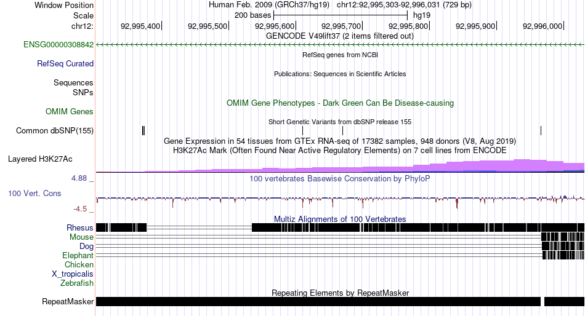Click the 92,995,600 ruler position
The width and height of the screenshot is (585, 316).
click(275, 26)
